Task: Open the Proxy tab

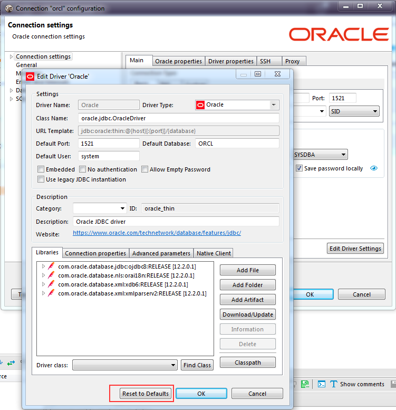Action: (294, 61)
